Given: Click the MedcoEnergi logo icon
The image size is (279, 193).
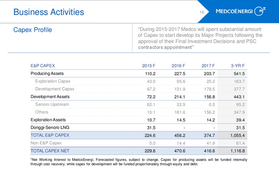Looking at the screenshot, I should tap(260, 11).
